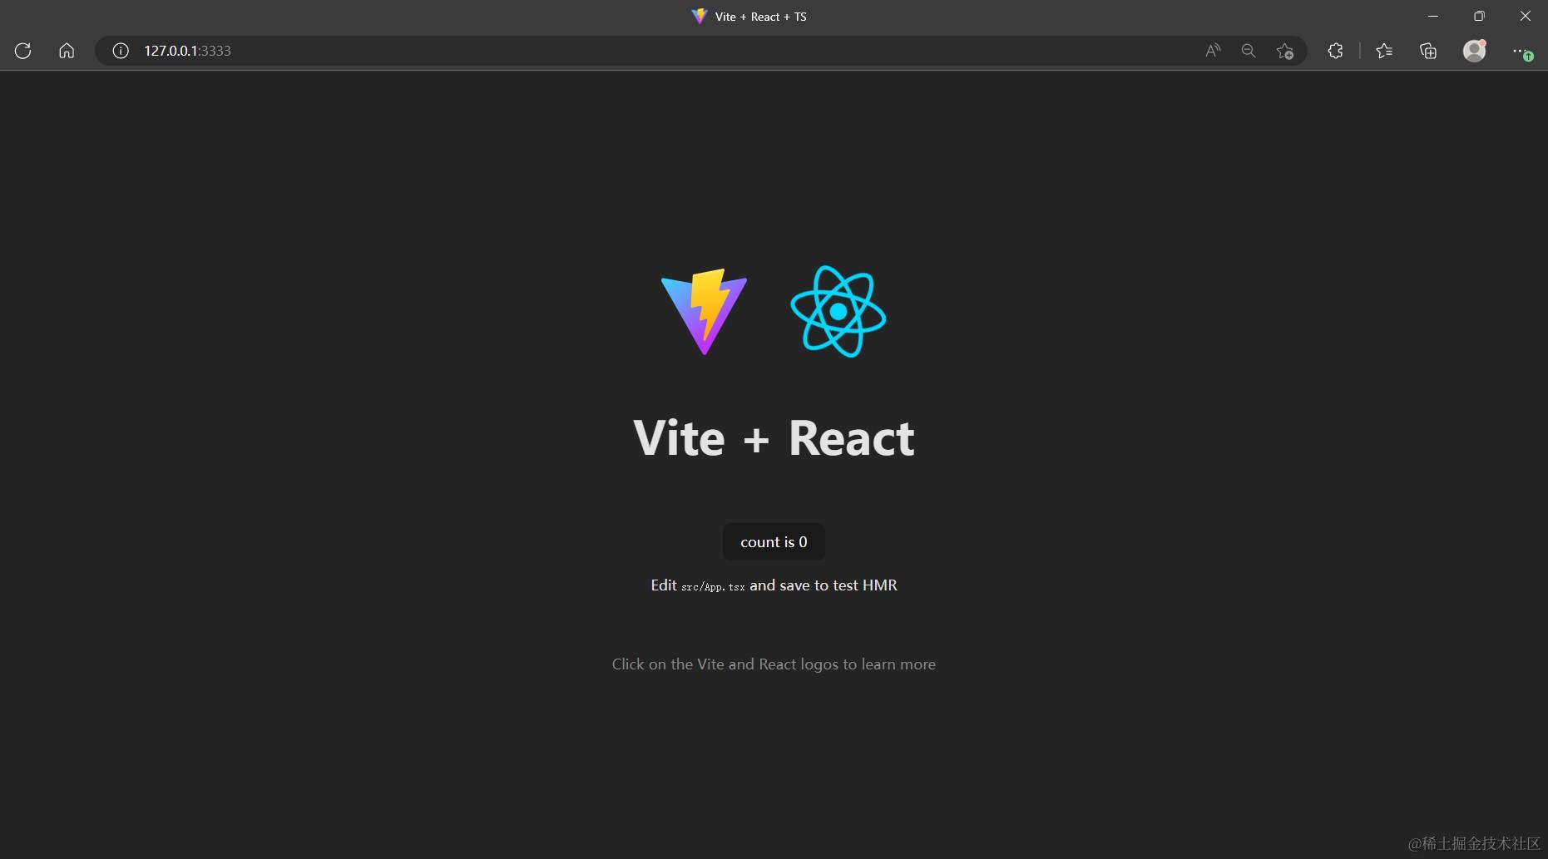Restore down the browser window
1548x859 pixels.
(1479, 16)
